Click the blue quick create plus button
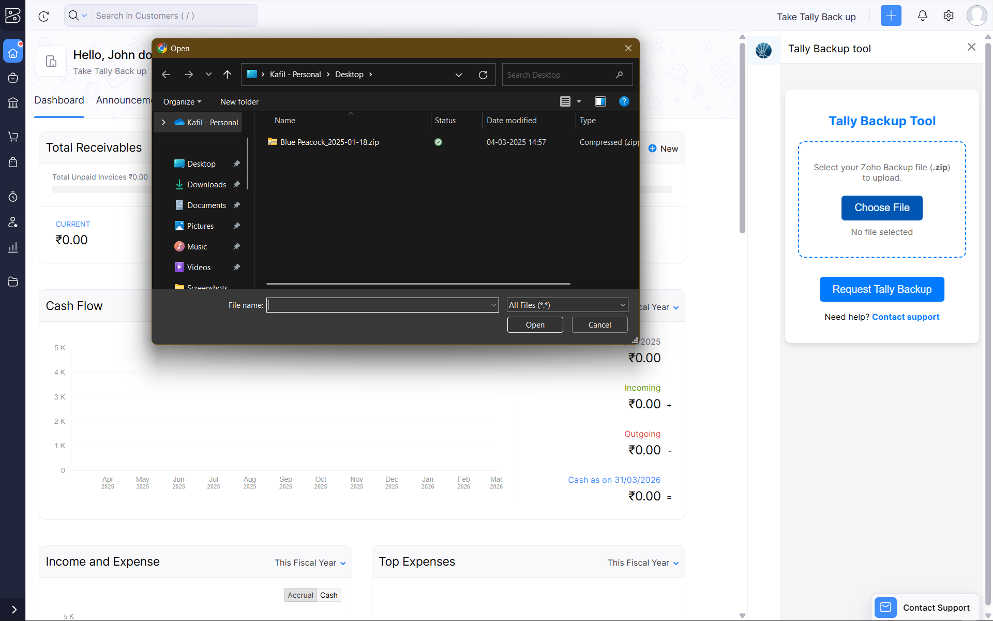The width and height of the screenshot is (993, 621). 891,16
